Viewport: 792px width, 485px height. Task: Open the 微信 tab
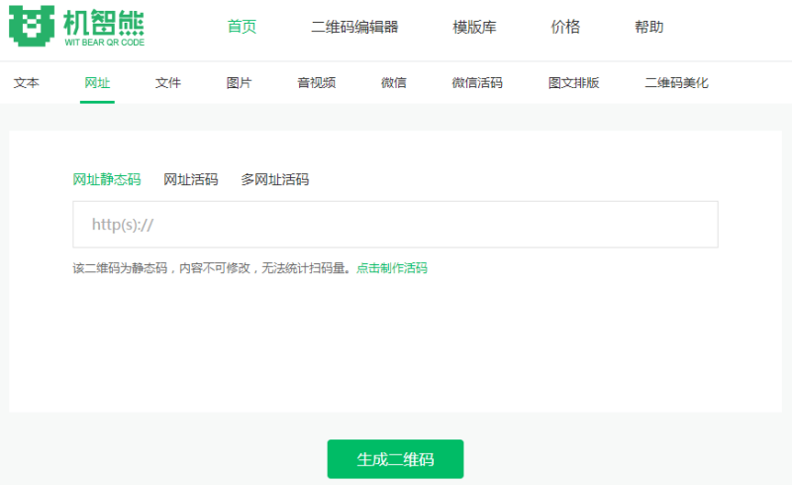393,83
